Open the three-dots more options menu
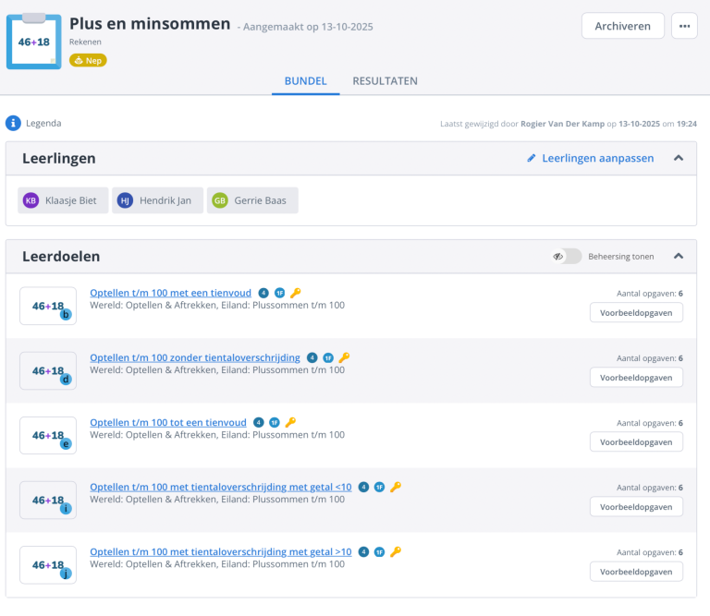710x616 pixels. [684, 26]
